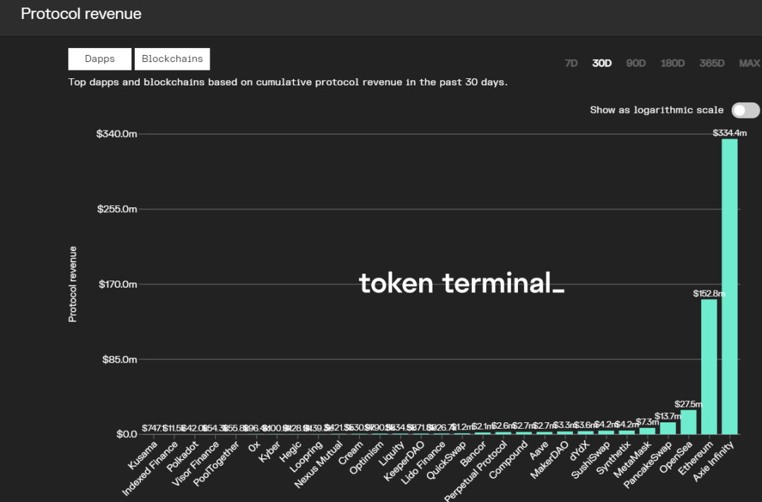Viewport: 762px width, 502px height.
Task: Select the 30D time range
Action: (602, 63)
